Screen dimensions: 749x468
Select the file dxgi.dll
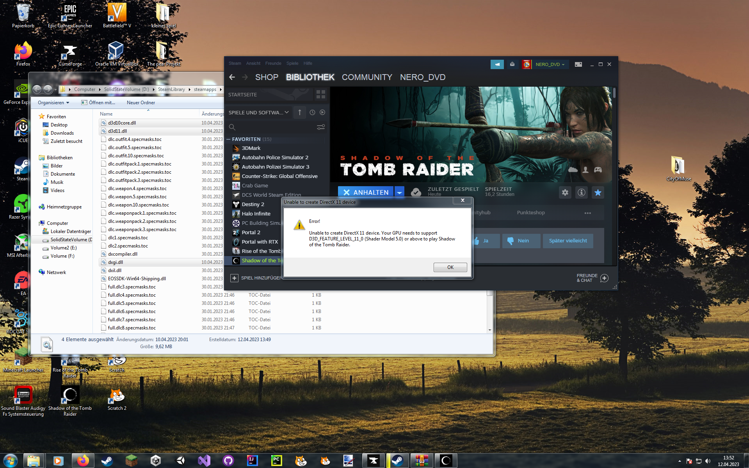pyautogui.click(x=116, y=262)
